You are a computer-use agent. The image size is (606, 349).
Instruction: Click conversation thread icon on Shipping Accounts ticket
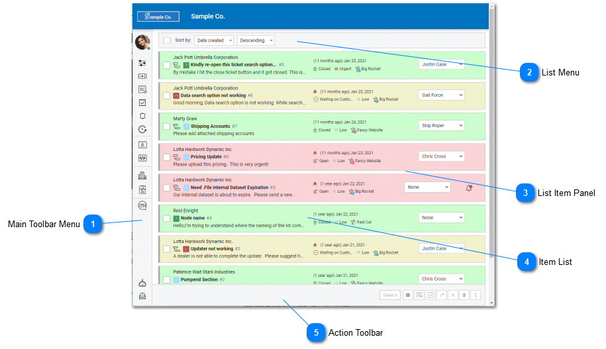click(177, 126)
